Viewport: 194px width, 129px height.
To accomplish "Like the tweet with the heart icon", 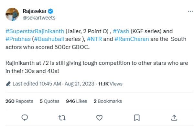I will point(100,117).
